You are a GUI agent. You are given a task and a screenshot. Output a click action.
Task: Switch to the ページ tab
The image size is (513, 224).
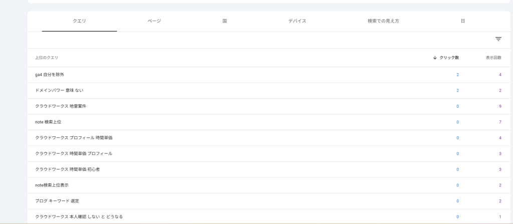(154, 21)
